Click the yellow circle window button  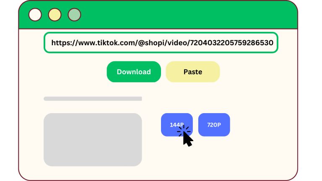[x=55, y=15]
